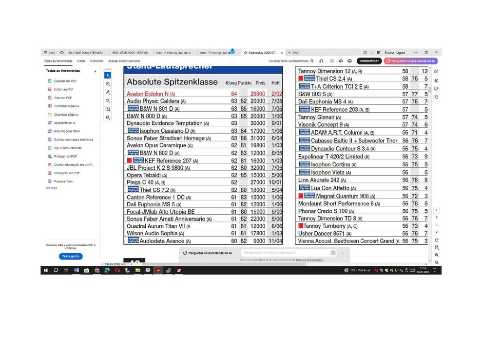Click the magnifier search icon in toolbar

coord(312,61)
